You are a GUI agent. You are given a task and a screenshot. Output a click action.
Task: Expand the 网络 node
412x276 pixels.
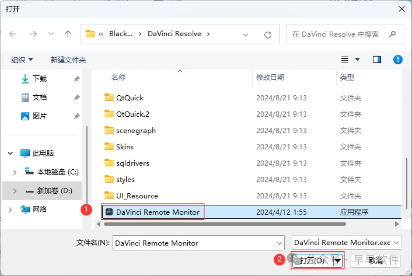[10, 210]
